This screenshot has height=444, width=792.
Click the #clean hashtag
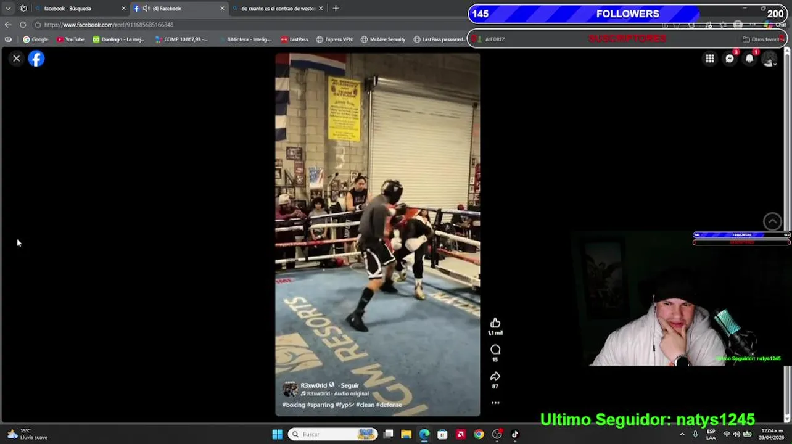[x=365, y=405]
